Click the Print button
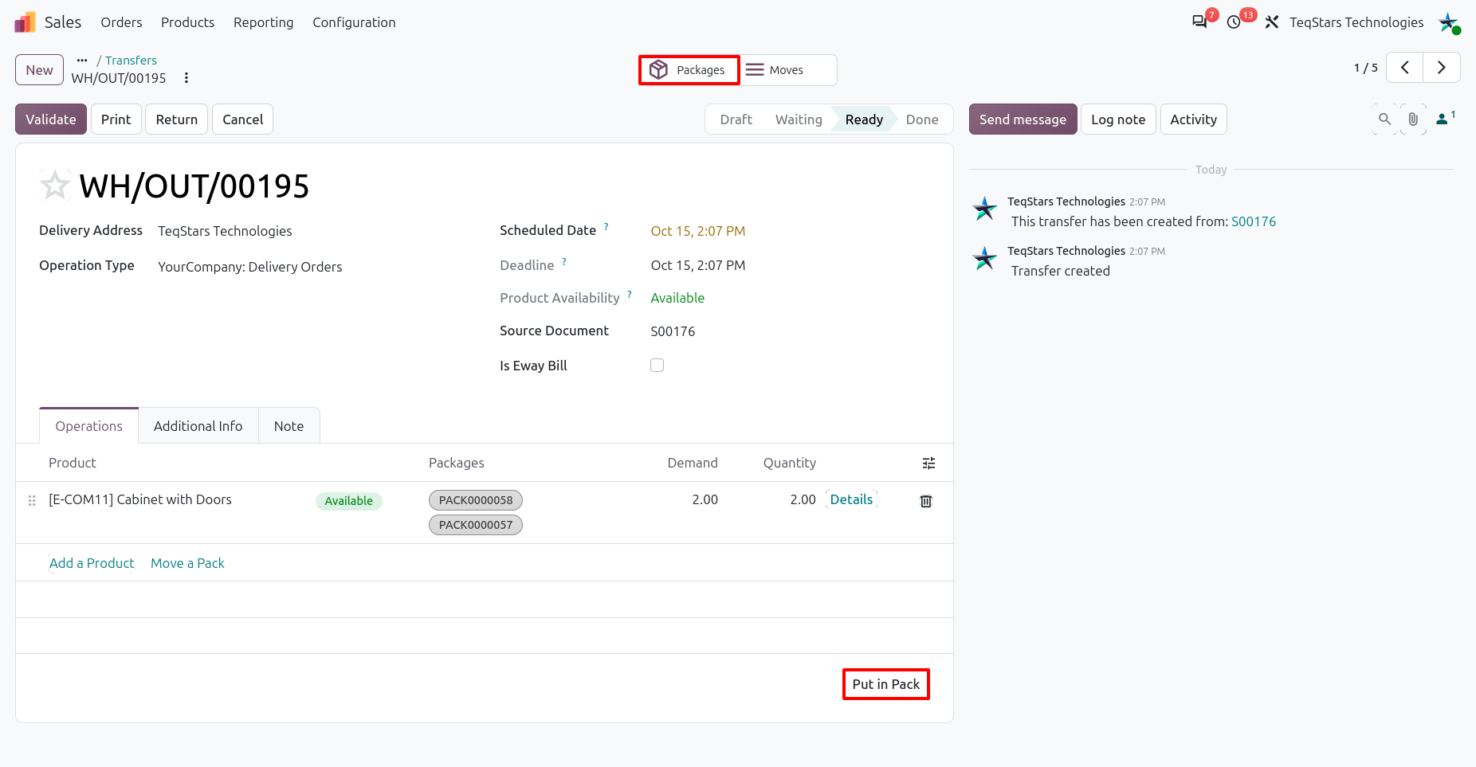 pyautogui.click(x=116, y=119)
